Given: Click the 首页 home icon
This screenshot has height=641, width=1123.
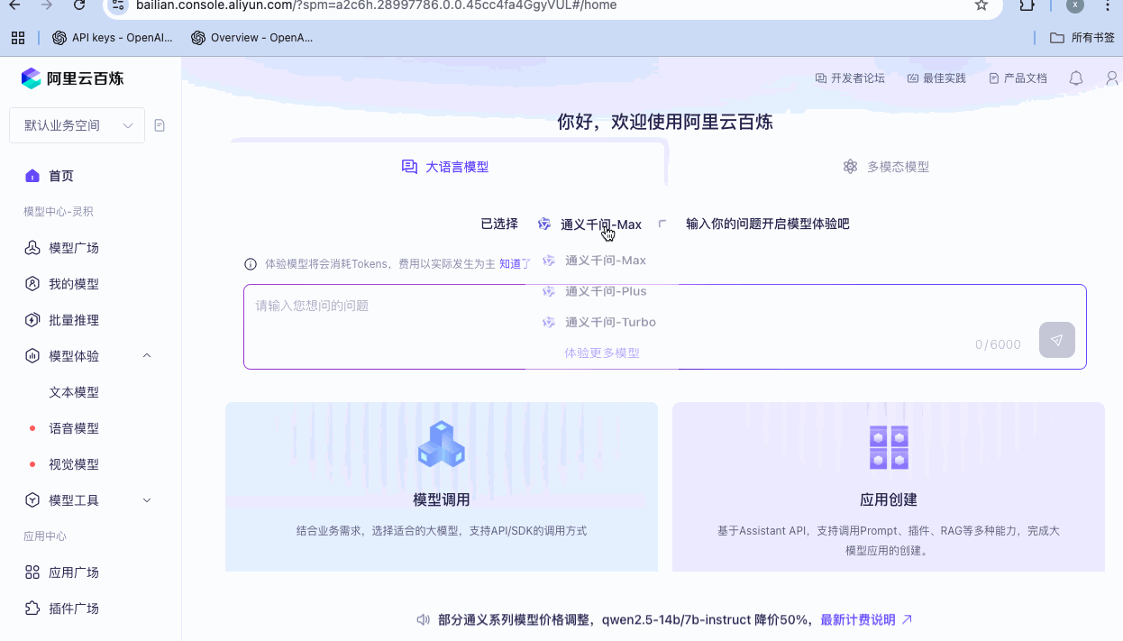Looking at the screenshot, I should coord(32,176).
